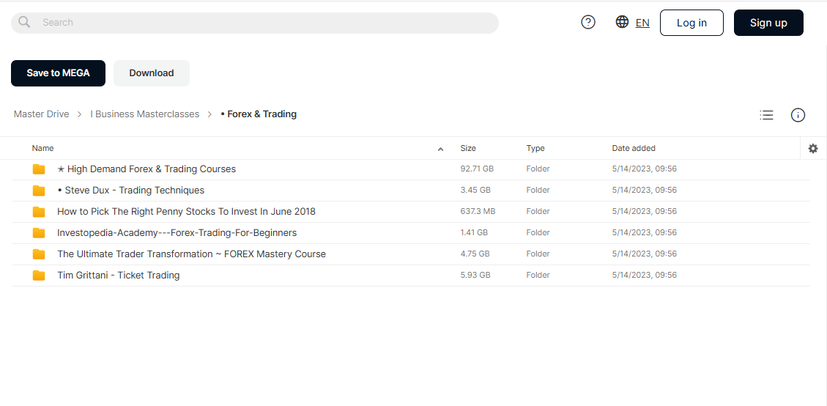Open the info panel icon

(798, 114)
